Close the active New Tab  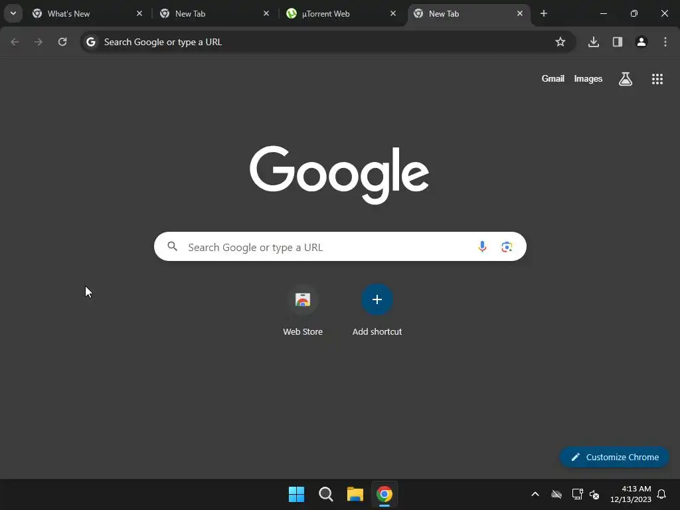(x=519, y=13)
